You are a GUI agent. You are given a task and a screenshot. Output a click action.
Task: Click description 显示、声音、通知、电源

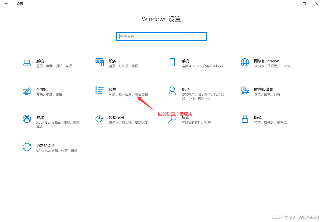click(x=54, y=66)
